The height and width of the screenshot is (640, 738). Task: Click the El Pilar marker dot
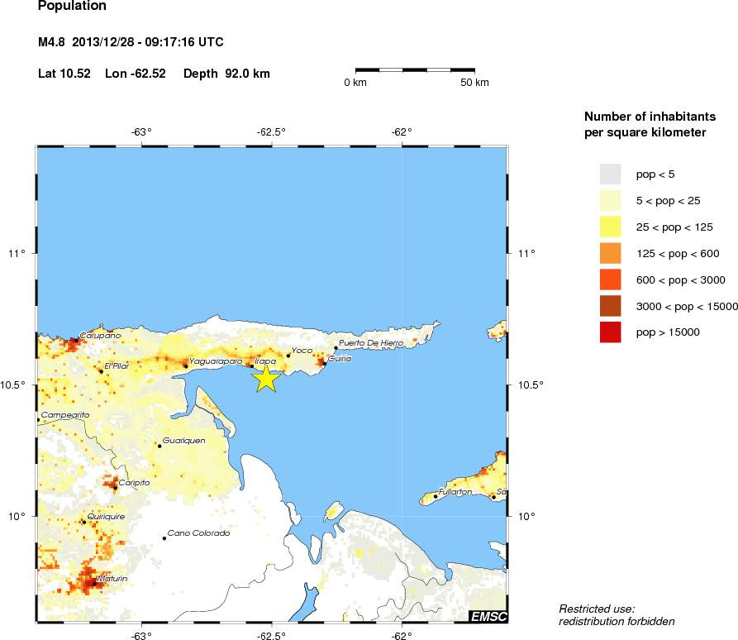tap(102, 371)
